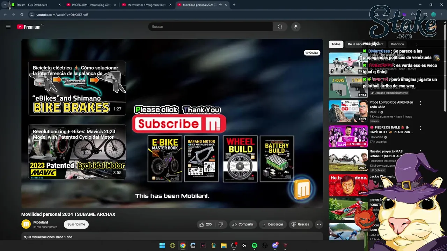The height and width of the screenshot is (251, 447).
Task: Open League of Legends from the taskbar
Action: 213,245
